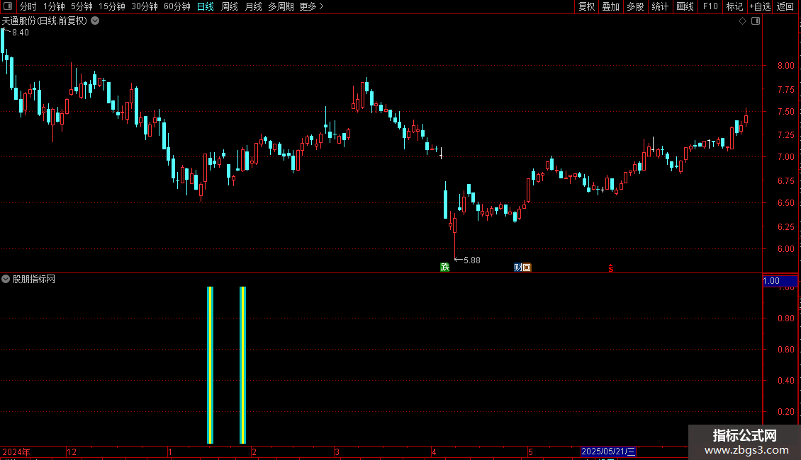
Task: Select the second indicator signal bar
Action: 242,364
